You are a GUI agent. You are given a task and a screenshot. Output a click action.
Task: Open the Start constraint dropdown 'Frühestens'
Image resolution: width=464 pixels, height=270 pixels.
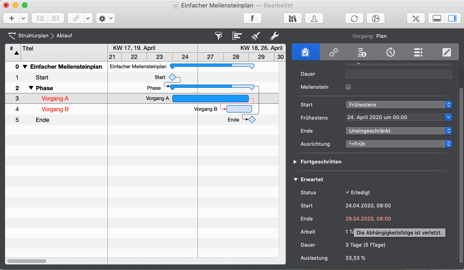[399, 105]
